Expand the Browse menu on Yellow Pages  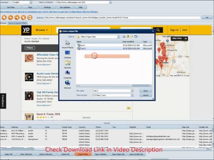tap(41, 30)
